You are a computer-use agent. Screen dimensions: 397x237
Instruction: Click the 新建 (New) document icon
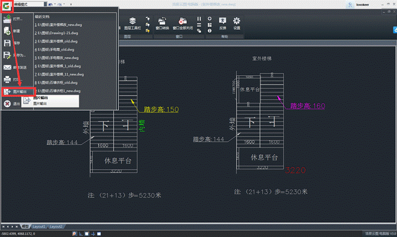(x=8, y=31)
